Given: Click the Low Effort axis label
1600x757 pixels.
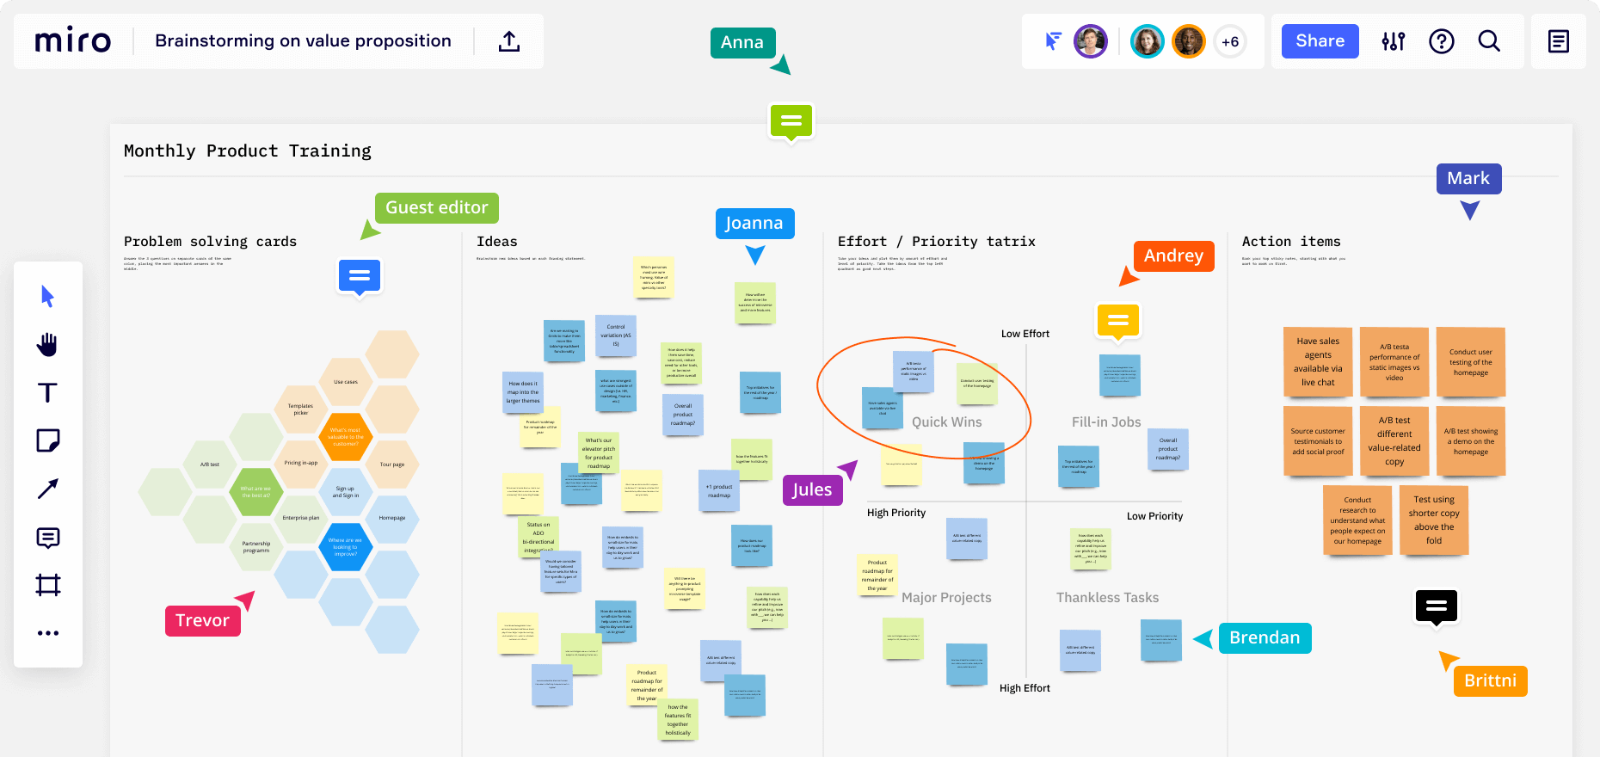Looking at the screenshot, I should point(1025,334).
